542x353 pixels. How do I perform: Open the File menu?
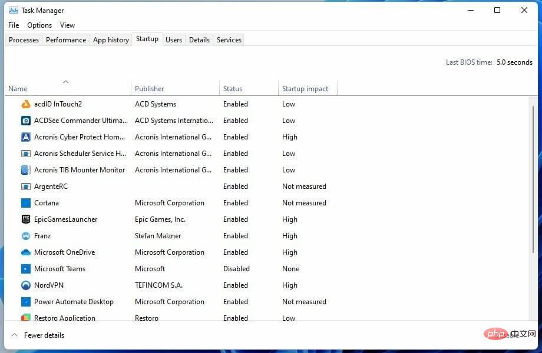point(14,25)
